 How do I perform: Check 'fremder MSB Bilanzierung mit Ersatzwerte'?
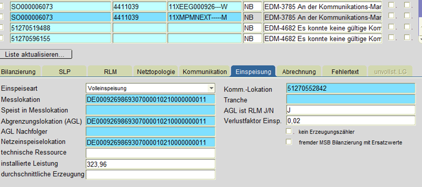[289, 142]
